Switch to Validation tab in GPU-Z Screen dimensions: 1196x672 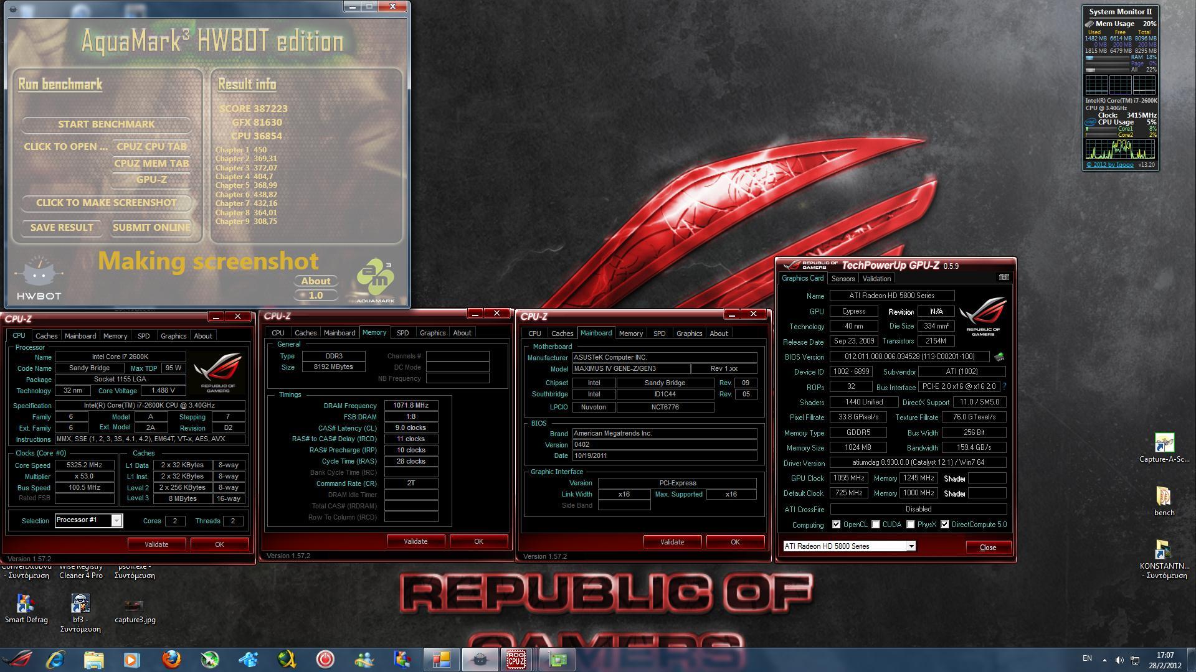tap(876, 279)
